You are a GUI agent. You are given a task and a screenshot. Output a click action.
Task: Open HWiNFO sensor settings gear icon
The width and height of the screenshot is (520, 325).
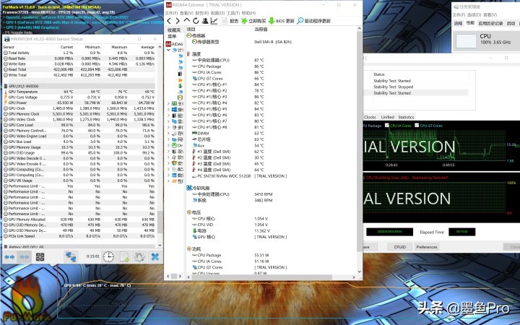139,256
